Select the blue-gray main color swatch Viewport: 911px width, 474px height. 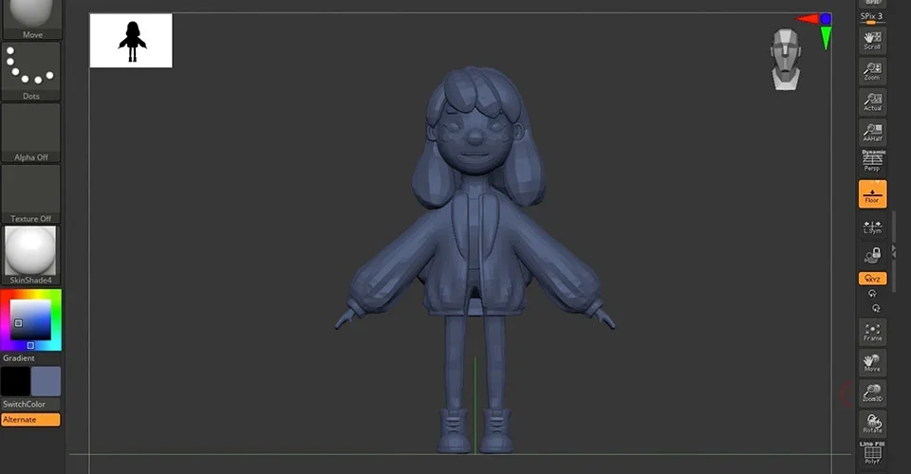(x=46, y=381)
